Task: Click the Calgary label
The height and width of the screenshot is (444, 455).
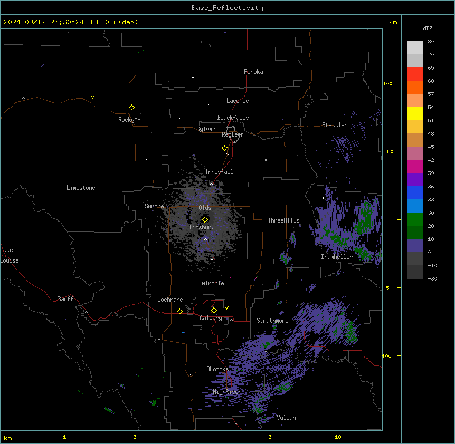Action: 211,318
